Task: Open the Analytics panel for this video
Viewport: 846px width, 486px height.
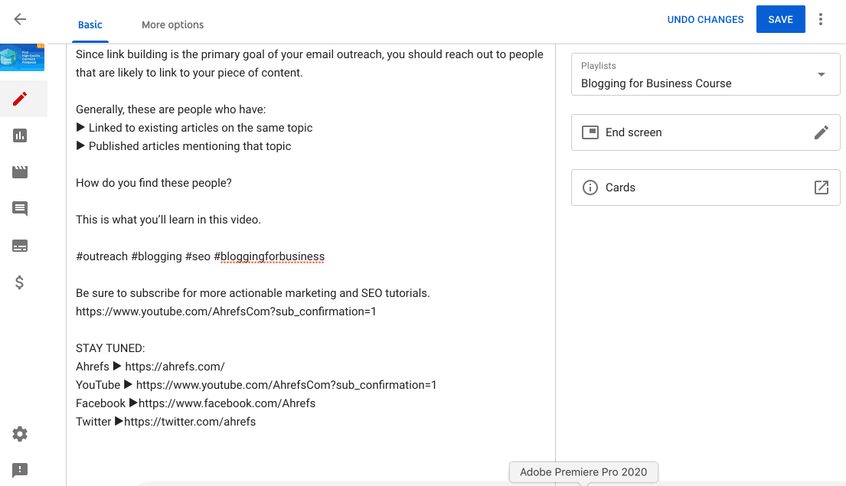Action: [19, 135]
